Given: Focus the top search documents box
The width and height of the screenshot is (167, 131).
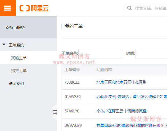Looking at the screenshot, I should 146,8.
